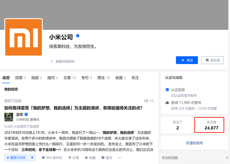Viewport: 230px width, 164px height.
Task: Send a private message via 发私信
Action: click(213, 60)
